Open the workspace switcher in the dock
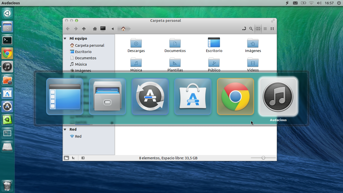Screen dimensions: 343x193 (7, 133)
